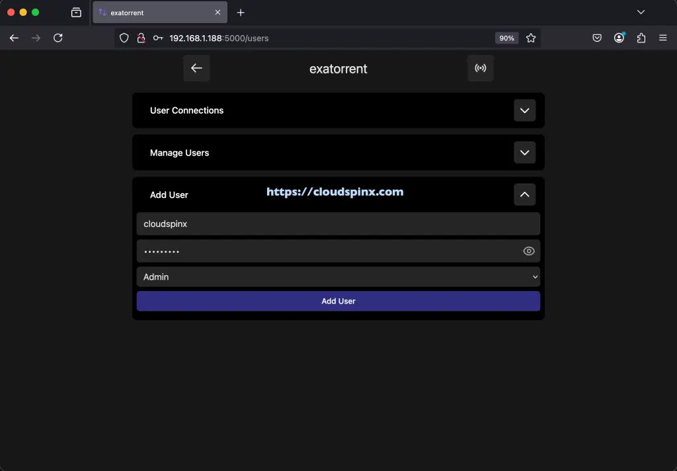The width and height of the screenshot is (677, 471).
Task: Open the Firefox account icon
Action: [x=619, y=38]
